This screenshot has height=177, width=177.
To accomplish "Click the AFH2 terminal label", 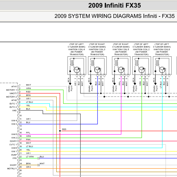I will click(x=14, y=100).
